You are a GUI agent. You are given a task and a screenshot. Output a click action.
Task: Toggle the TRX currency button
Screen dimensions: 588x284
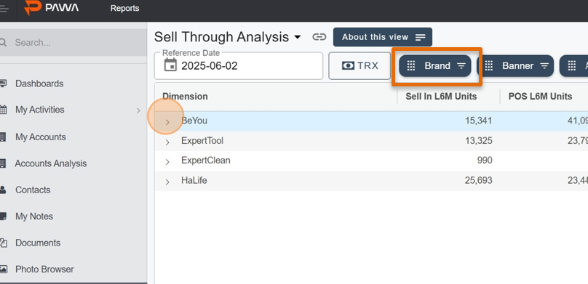[x=359, y=66]
